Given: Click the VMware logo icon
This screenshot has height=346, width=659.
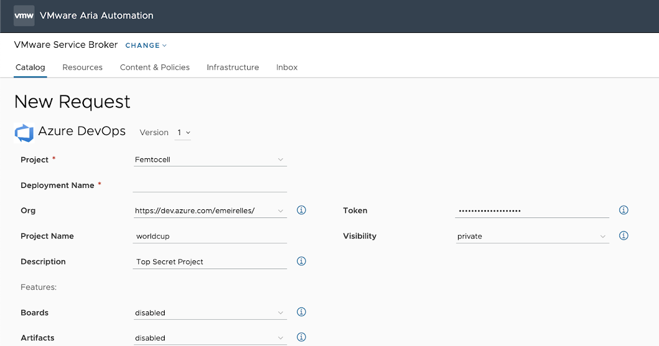Looking at the screenshot, I should 24,16.
